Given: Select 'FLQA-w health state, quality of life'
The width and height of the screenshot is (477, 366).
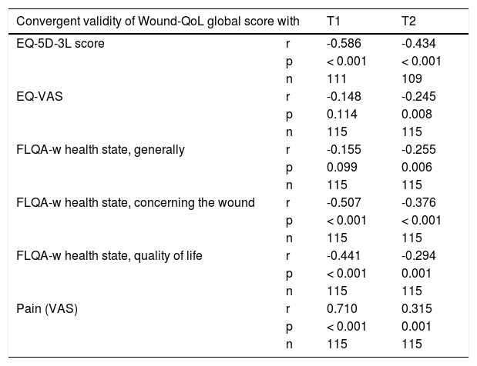Looking at the screenshot, I should [x=109, y=255].
